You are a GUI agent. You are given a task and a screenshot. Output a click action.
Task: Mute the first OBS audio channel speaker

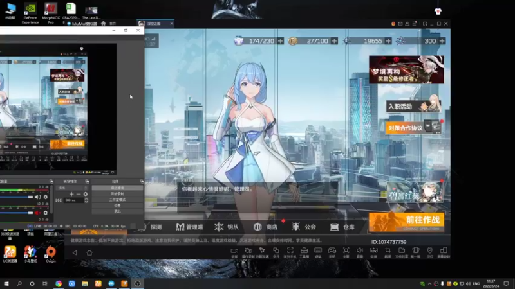[x=38, y=197]
